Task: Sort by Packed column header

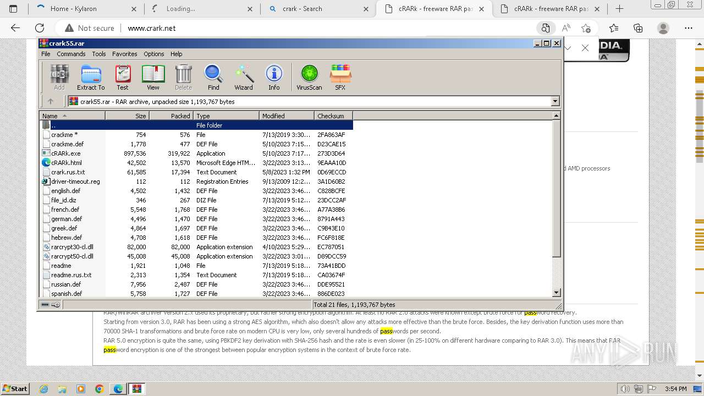Action: pyautogui.click(x=171, y=116)
